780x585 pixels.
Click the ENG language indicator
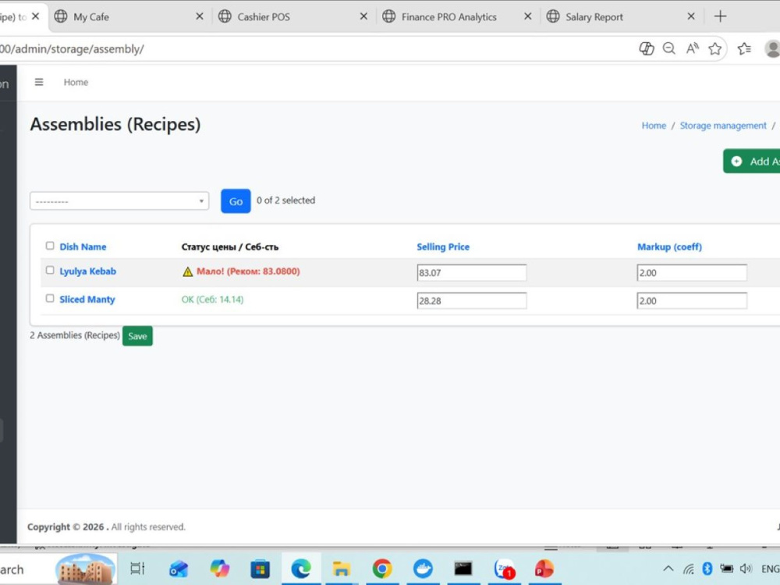pos(771,569)
